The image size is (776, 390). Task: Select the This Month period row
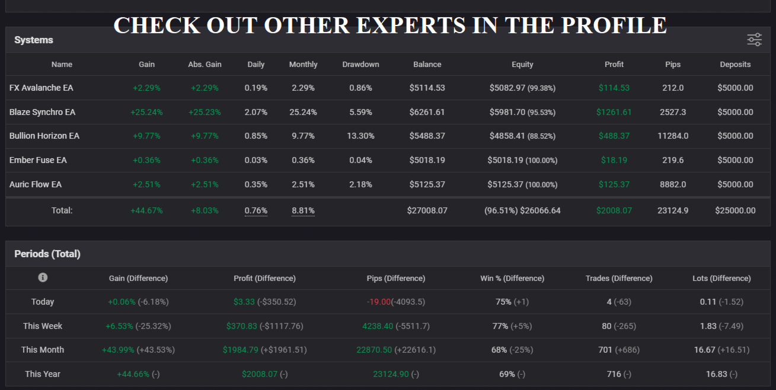[43, 350]
